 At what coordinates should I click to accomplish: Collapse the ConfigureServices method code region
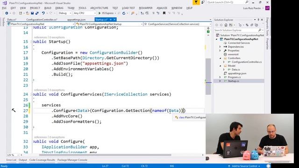(32, 94)
